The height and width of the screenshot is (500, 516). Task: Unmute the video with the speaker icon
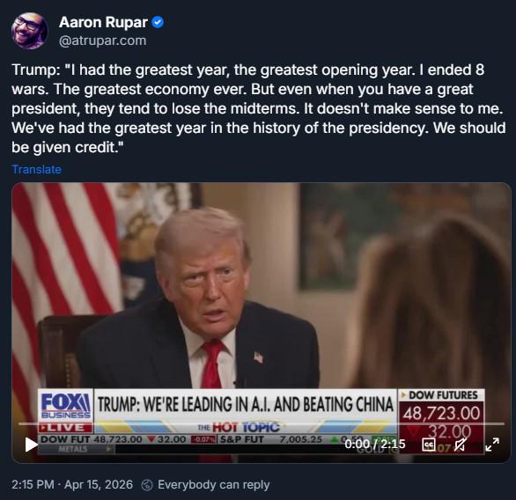(460, 445)
